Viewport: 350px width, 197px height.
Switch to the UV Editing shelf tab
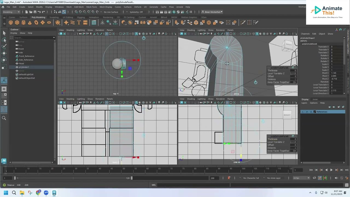tap(68, 17)
